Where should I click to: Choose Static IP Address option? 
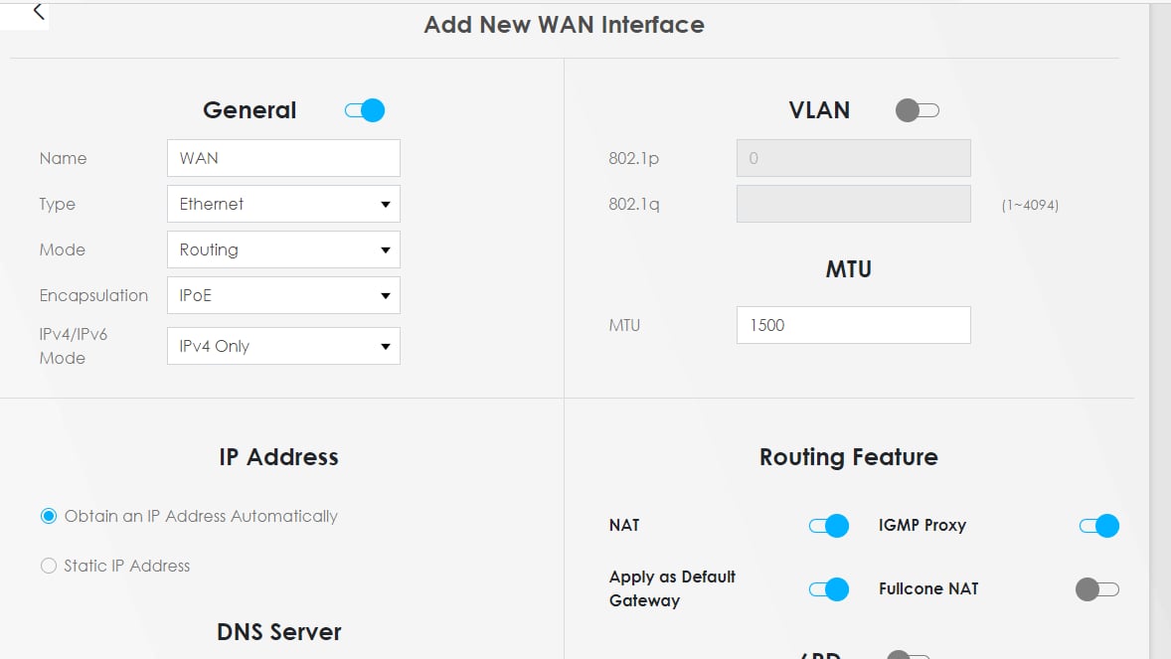pyautogui.click(x=49, y=566)
